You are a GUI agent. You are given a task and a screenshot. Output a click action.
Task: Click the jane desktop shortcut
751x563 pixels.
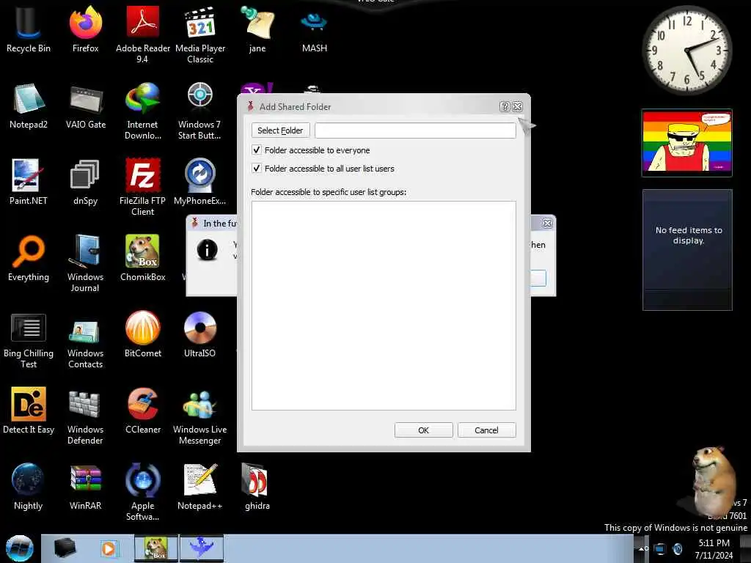257,29
